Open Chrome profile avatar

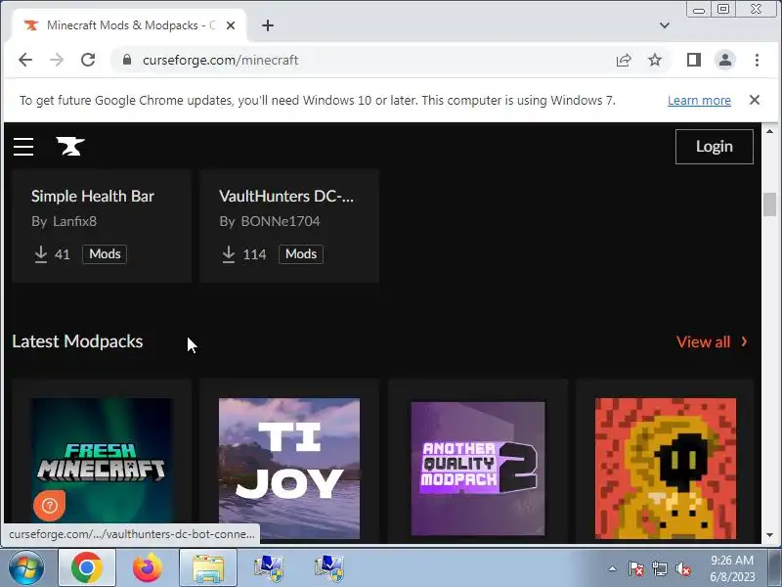pos(725,60)
